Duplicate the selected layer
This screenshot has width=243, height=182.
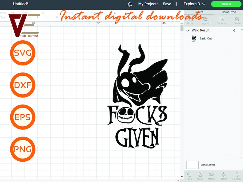click(x=222, y=20)
